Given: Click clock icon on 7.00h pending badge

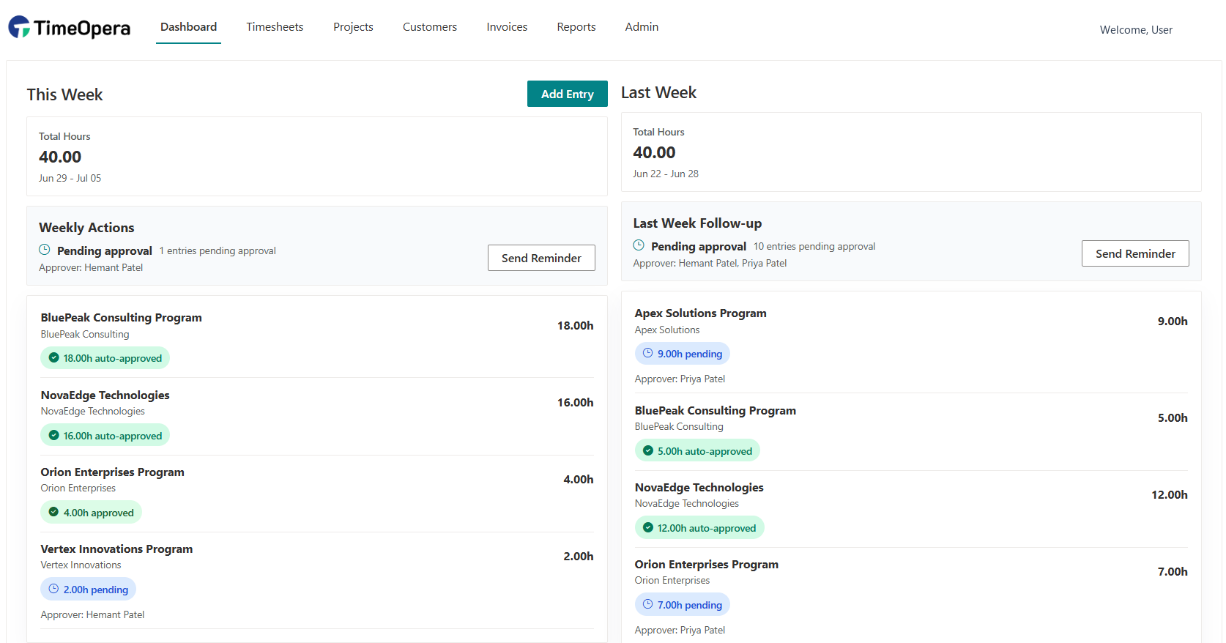Looking at the screenshot, I should click(x=647, y=604).
